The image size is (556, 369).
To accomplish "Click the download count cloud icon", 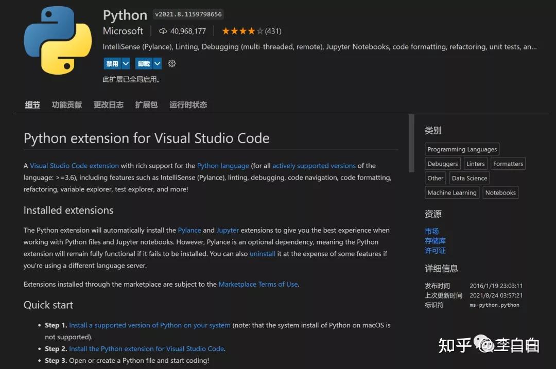I will 163,31.
